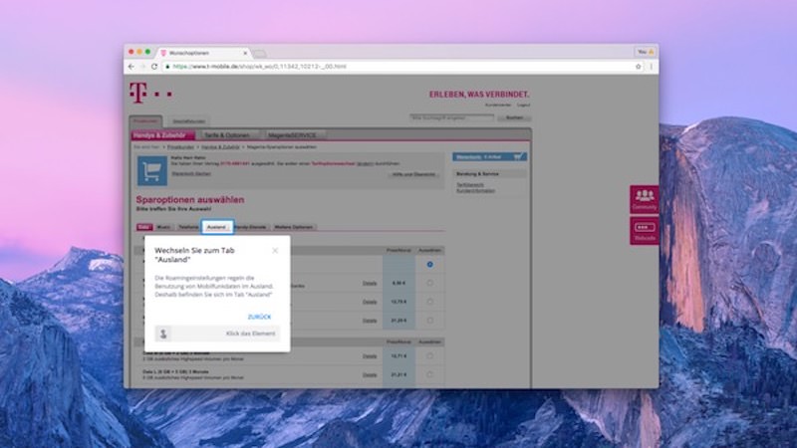
Task: Click the Klick das Element bar
Action: coord(217,334)
